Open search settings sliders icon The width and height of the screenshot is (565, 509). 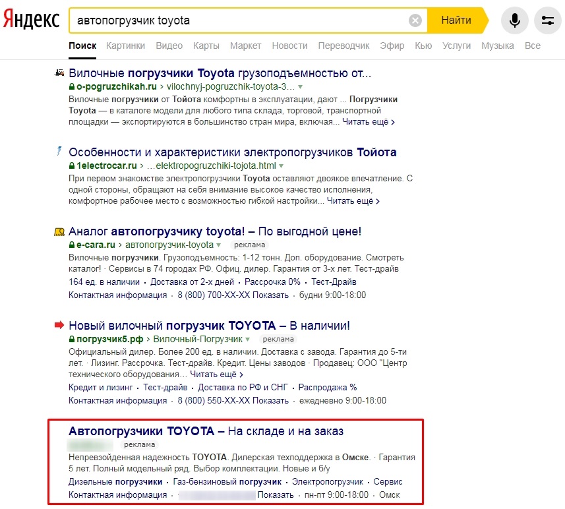548,20
